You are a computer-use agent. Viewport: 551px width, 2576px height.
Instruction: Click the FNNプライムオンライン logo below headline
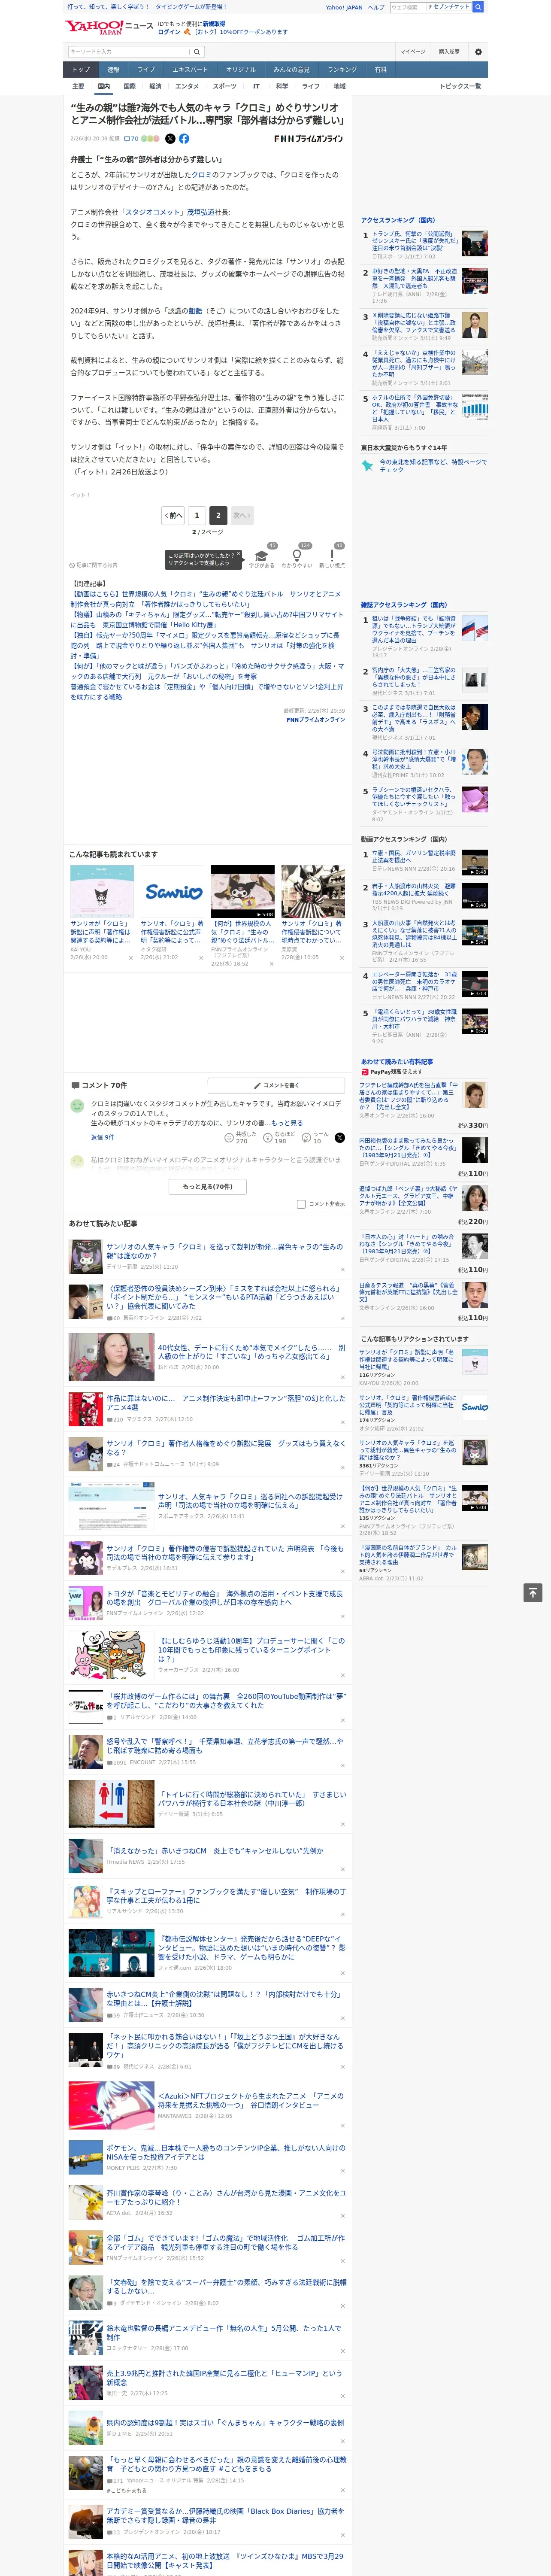pos(308,139)
